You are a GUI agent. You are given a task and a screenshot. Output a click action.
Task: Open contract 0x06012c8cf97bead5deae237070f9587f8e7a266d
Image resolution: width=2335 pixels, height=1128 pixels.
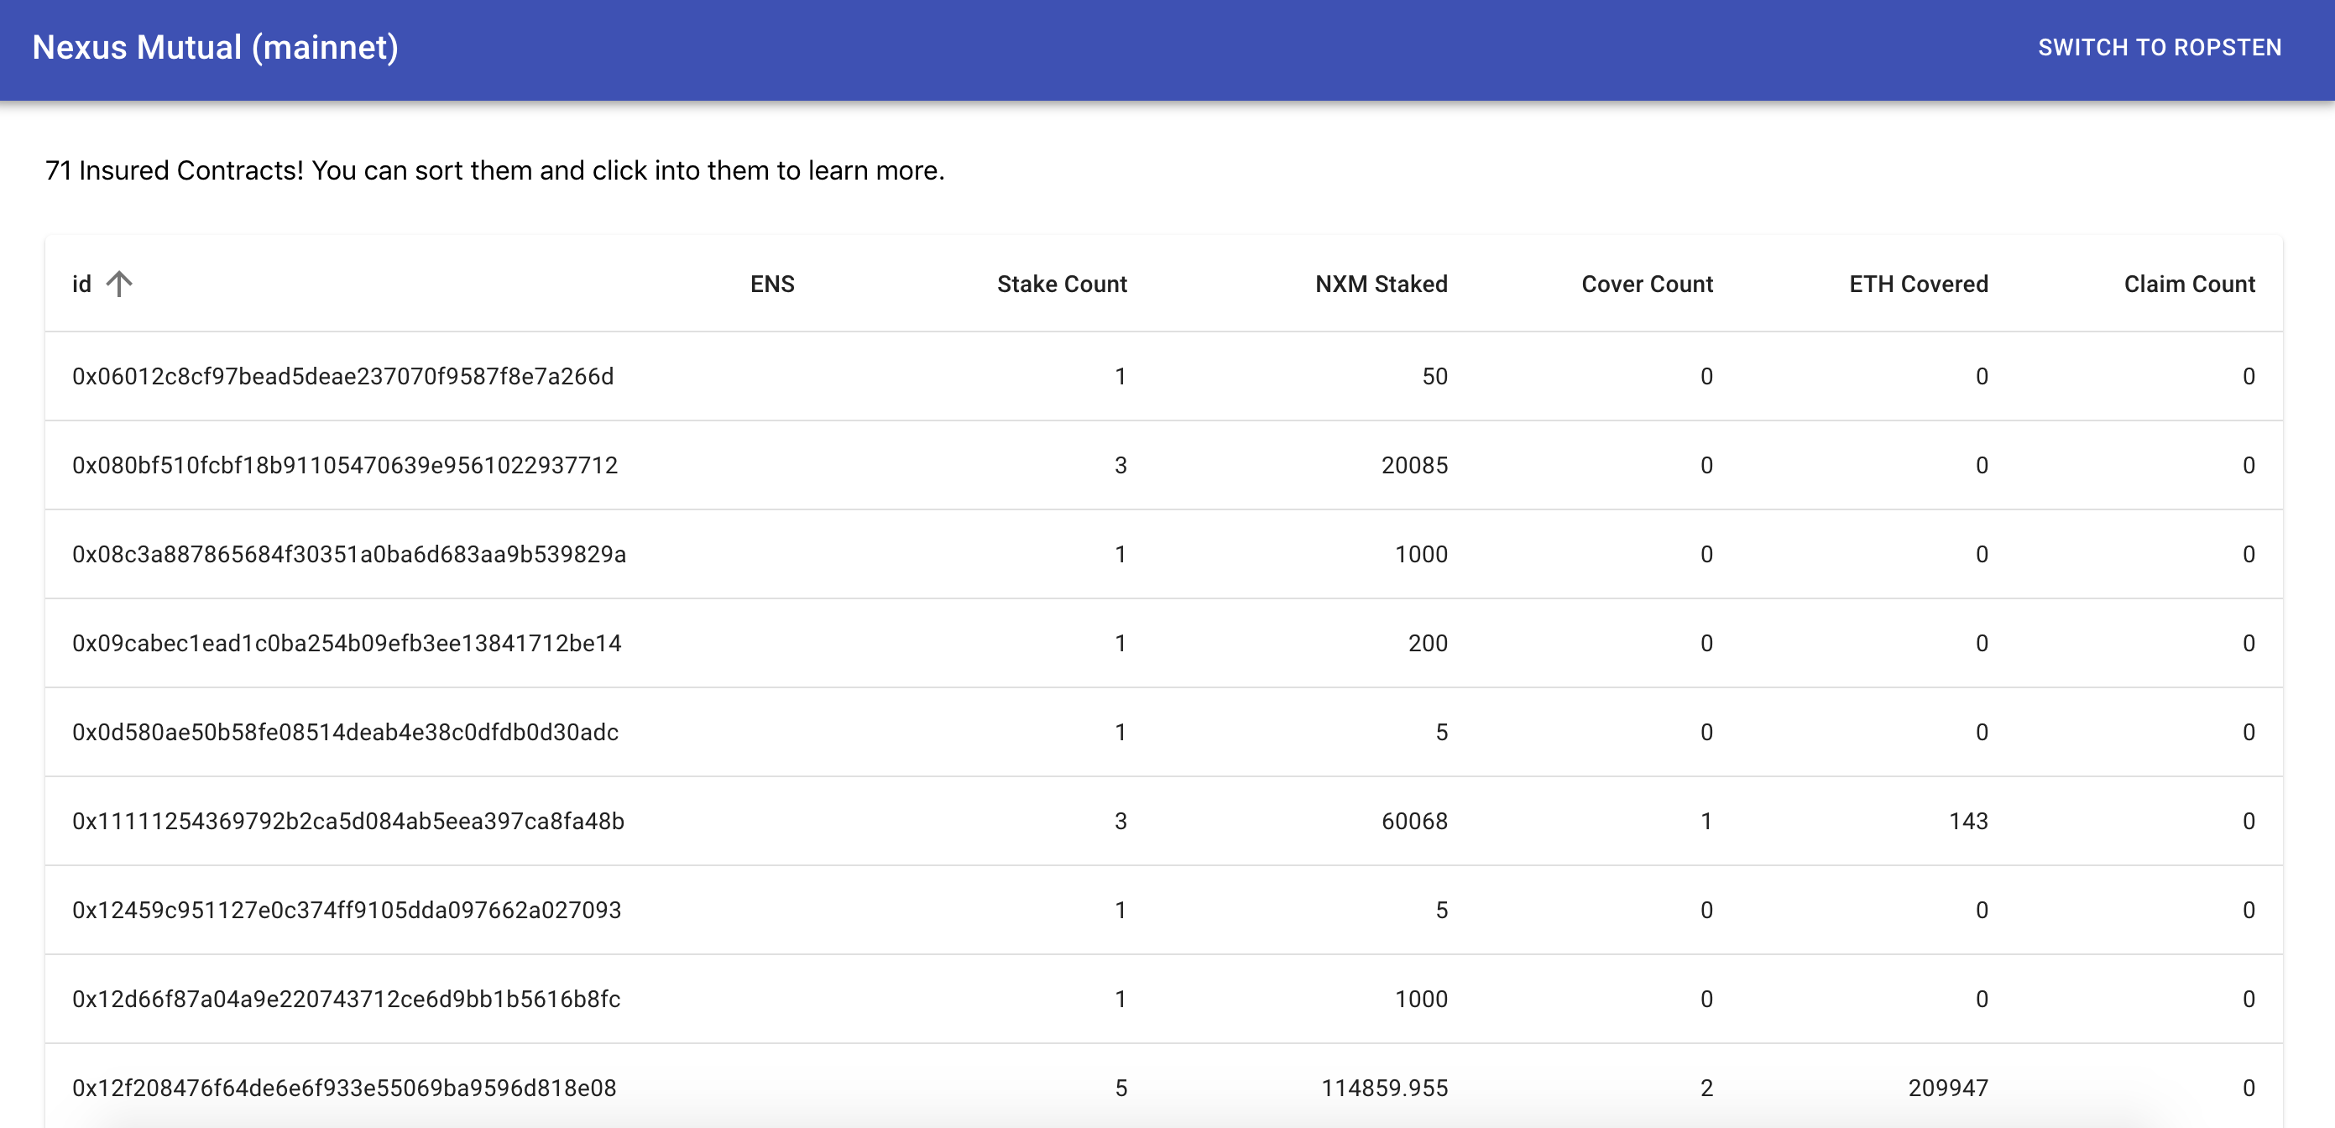[x=342, y=376]
